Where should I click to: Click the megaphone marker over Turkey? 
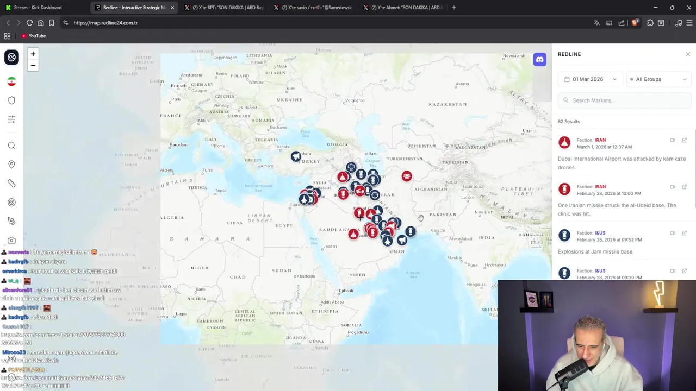296,156
